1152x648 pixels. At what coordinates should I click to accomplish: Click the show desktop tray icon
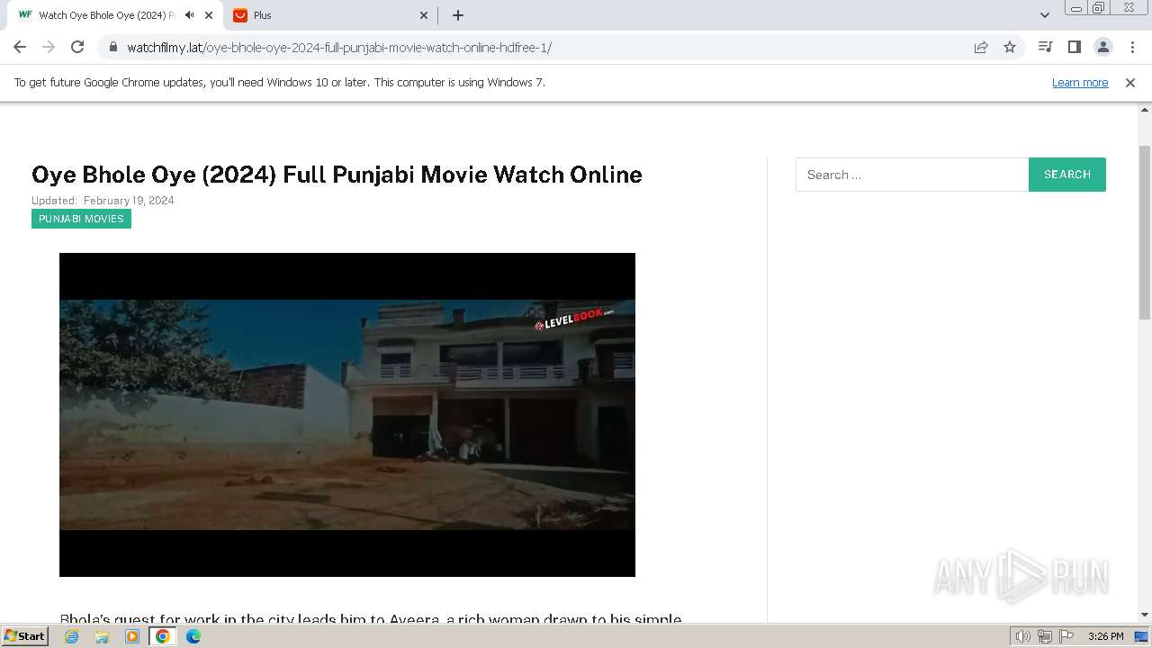tap(1142, 636)
